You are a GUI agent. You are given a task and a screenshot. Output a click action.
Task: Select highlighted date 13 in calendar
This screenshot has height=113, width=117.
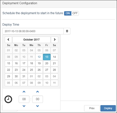[47, 57]
